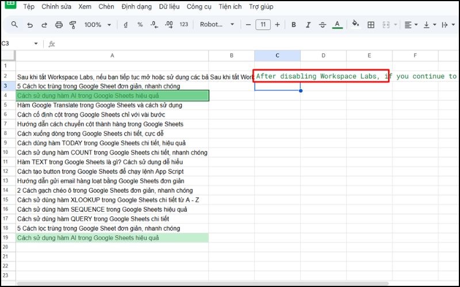This screenshot has height=287, width=460.
Task: Open the 123 number format menu
Action: tap(183, 25)
